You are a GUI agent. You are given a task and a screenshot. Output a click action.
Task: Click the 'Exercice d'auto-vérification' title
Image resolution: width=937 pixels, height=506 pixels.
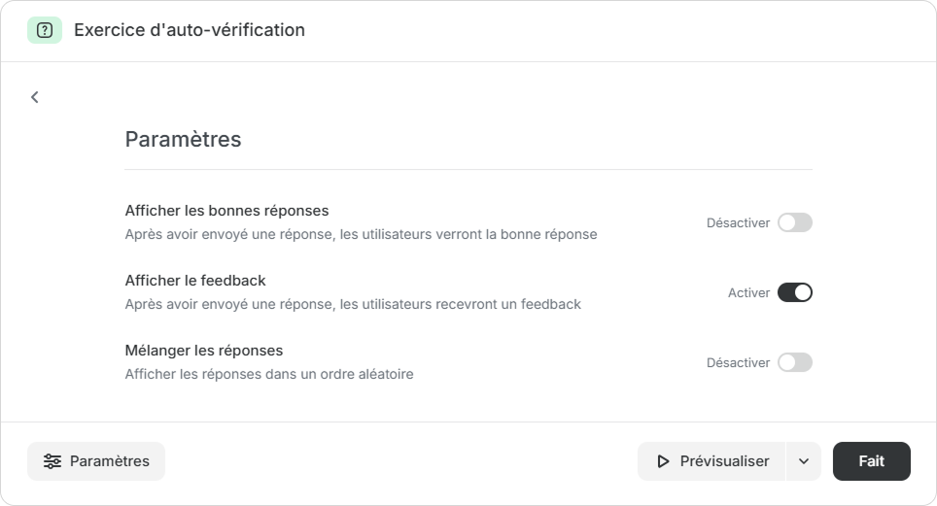click(190, 30)
